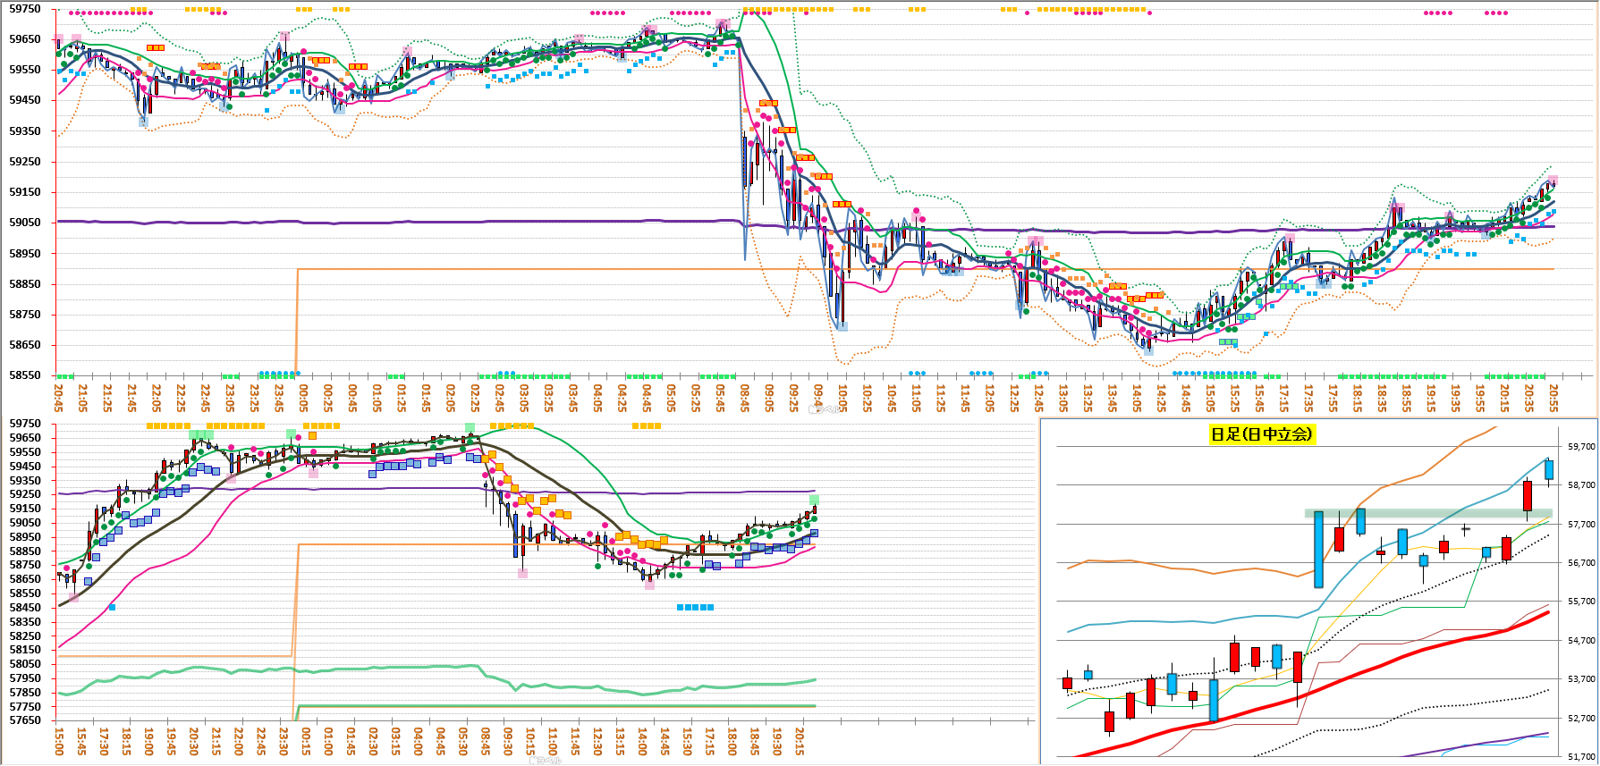The height and width of the screenshot is (766, 1600).
Task: Click the blue square row near 58450 on lower-left chart
Action: click(695, 608)
